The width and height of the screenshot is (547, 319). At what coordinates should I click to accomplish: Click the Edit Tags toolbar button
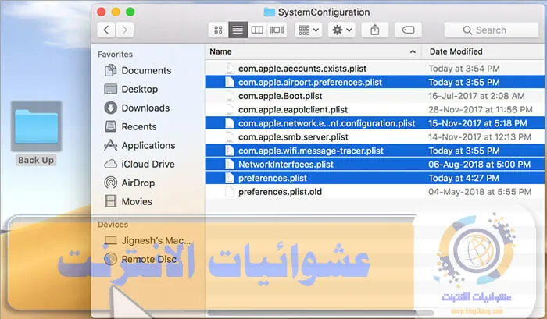coord(408,30)
